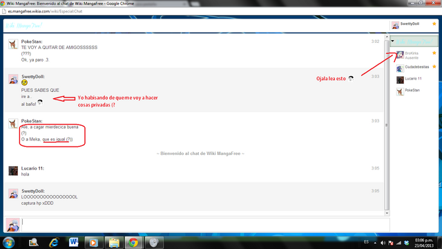The image size is (442, 249).
Task: Collapse the Wiki MangaFree user list arrow
Action: pos(392,41)
